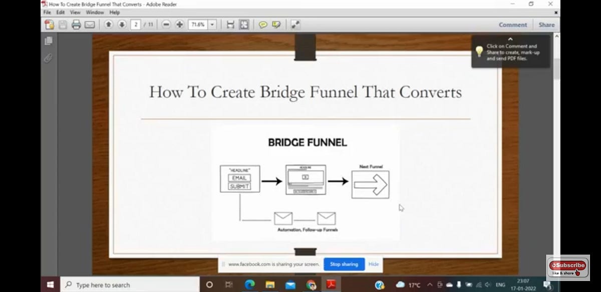This screenshot has width=601, height=292.
Task: Click the Stop sharing button
Action: point(344,264)
